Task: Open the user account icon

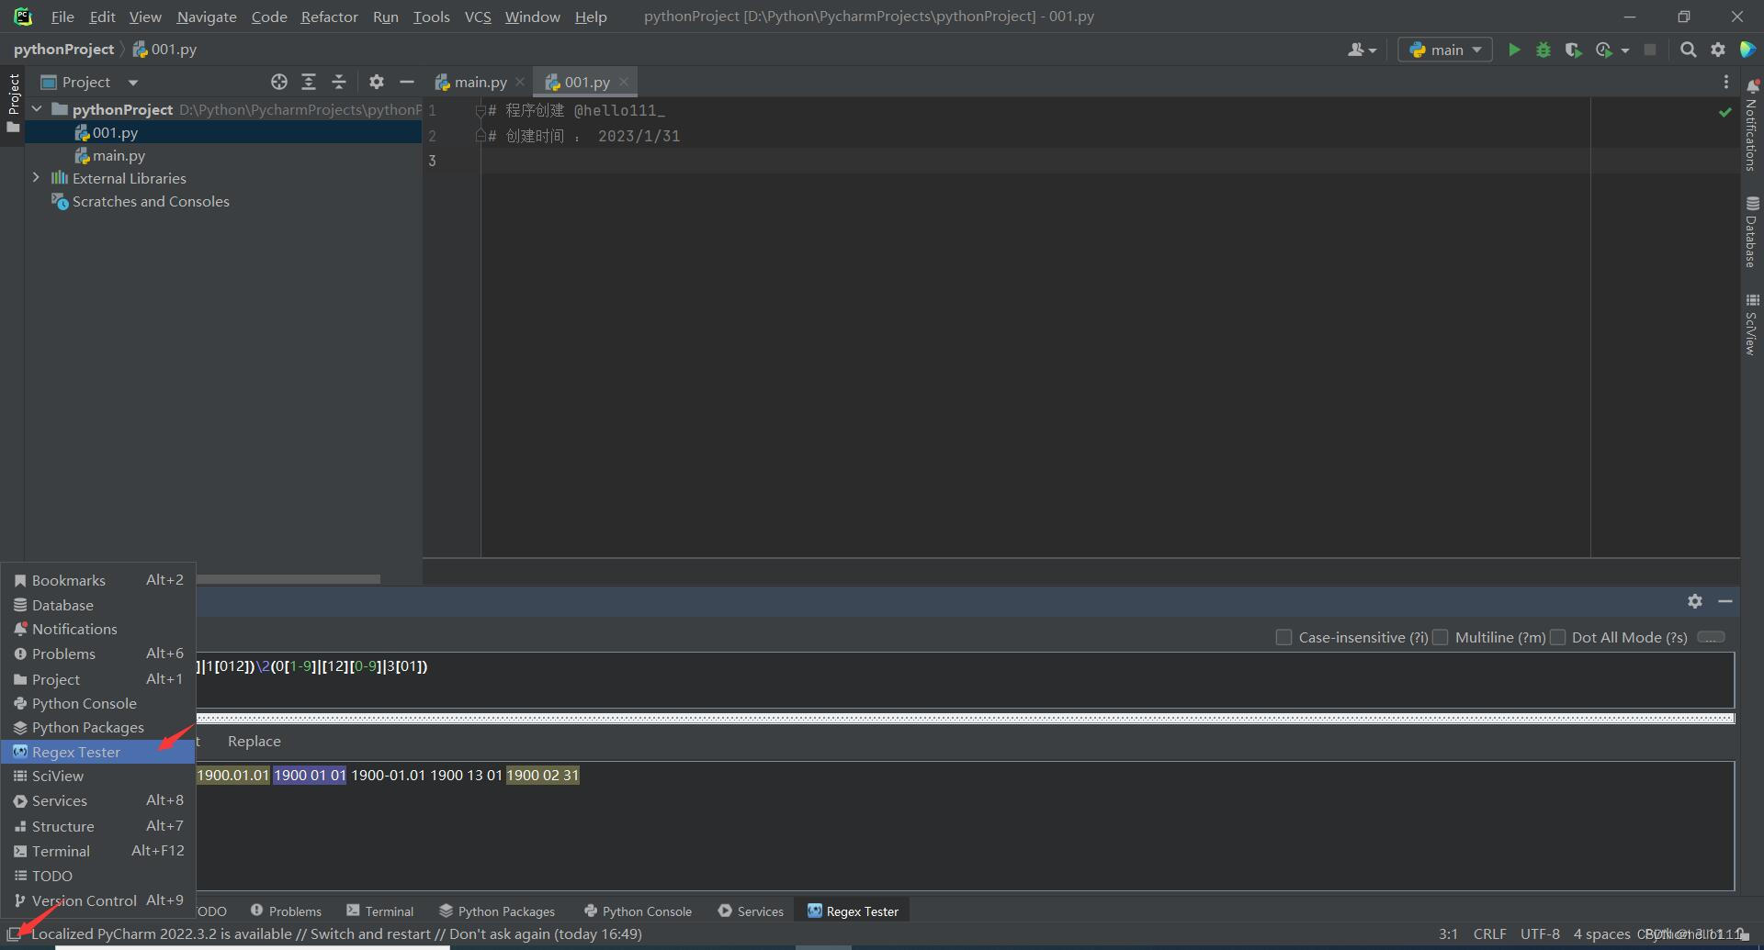Action: tap(1355, 50)
